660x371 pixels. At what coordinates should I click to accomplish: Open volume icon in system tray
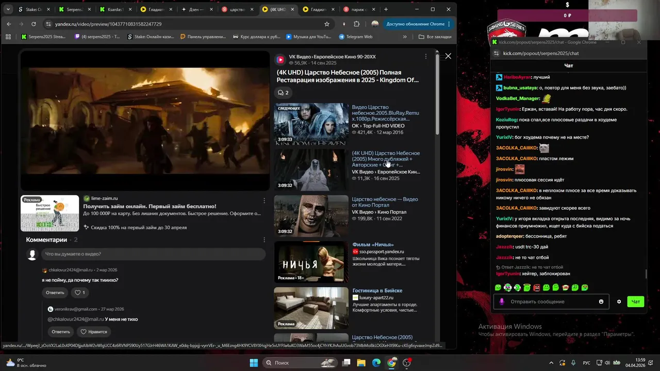608,363
